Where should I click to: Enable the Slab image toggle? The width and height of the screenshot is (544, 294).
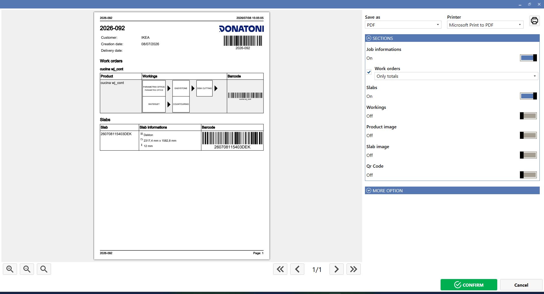(x=528, y=155)
